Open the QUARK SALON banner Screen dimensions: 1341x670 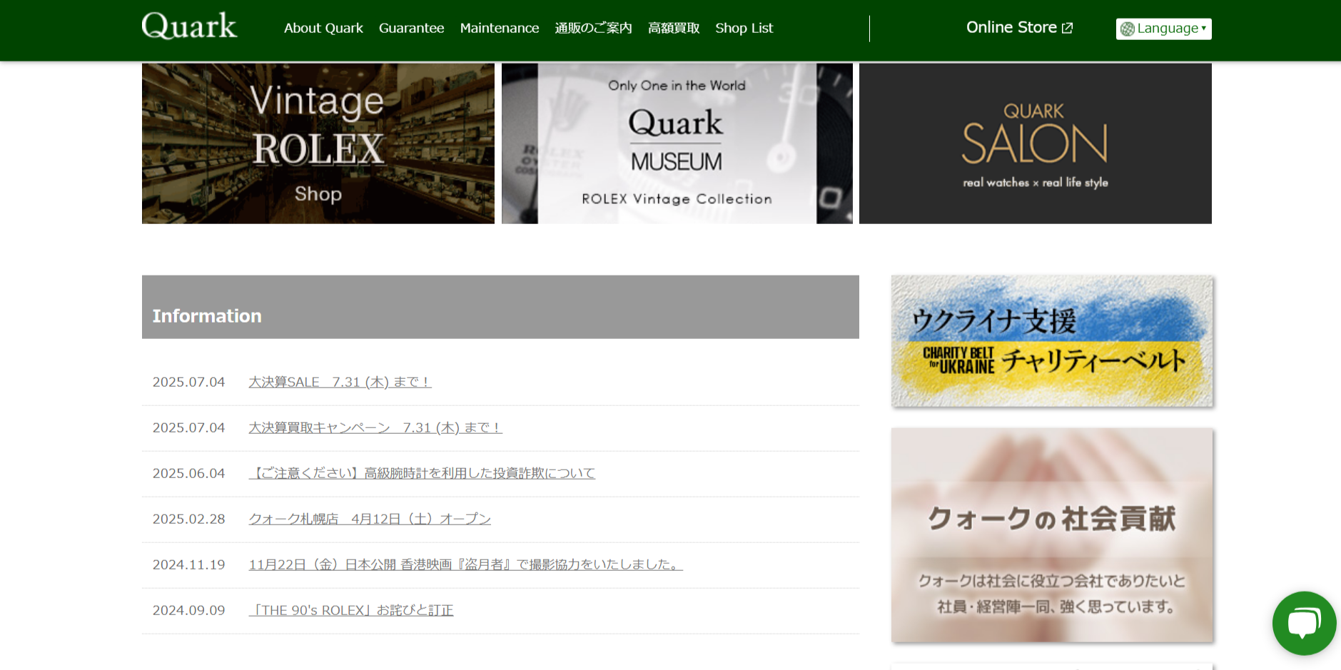(1036, 143)
